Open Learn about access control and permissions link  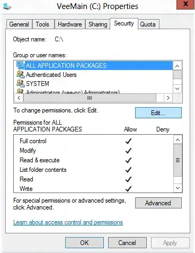coord(68,222)
